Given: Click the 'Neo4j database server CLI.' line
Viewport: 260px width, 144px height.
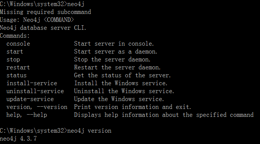Looking at the screenshot, I should (43, 28).
